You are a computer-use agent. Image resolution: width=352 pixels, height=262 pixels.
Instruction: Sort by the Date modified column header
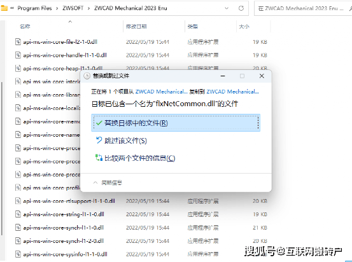(x=136, y=27)
